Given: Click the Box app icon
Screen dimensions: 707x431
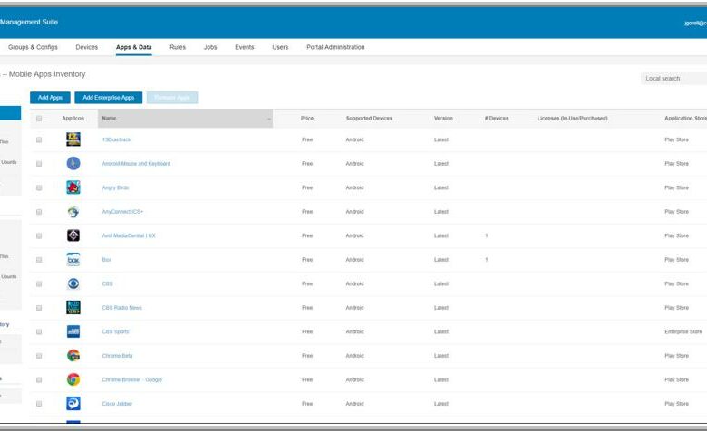Looking at the screenshot, I should click(x=73, y=259).
